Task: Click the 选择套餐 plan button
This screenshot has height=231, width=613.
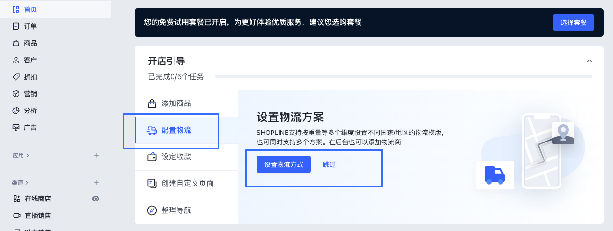Action: (573, 22)
